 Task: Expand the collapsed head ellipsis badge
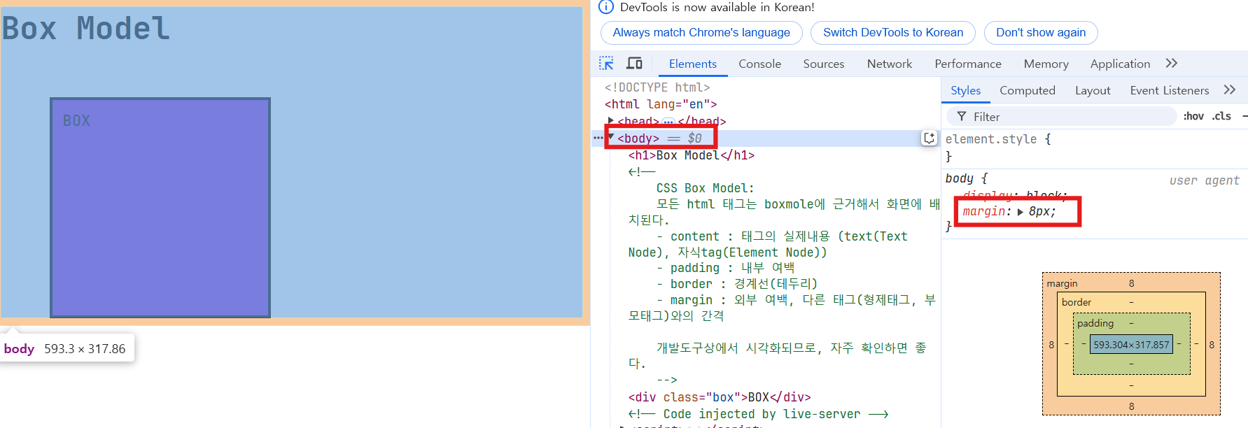[x=668, y=122]
